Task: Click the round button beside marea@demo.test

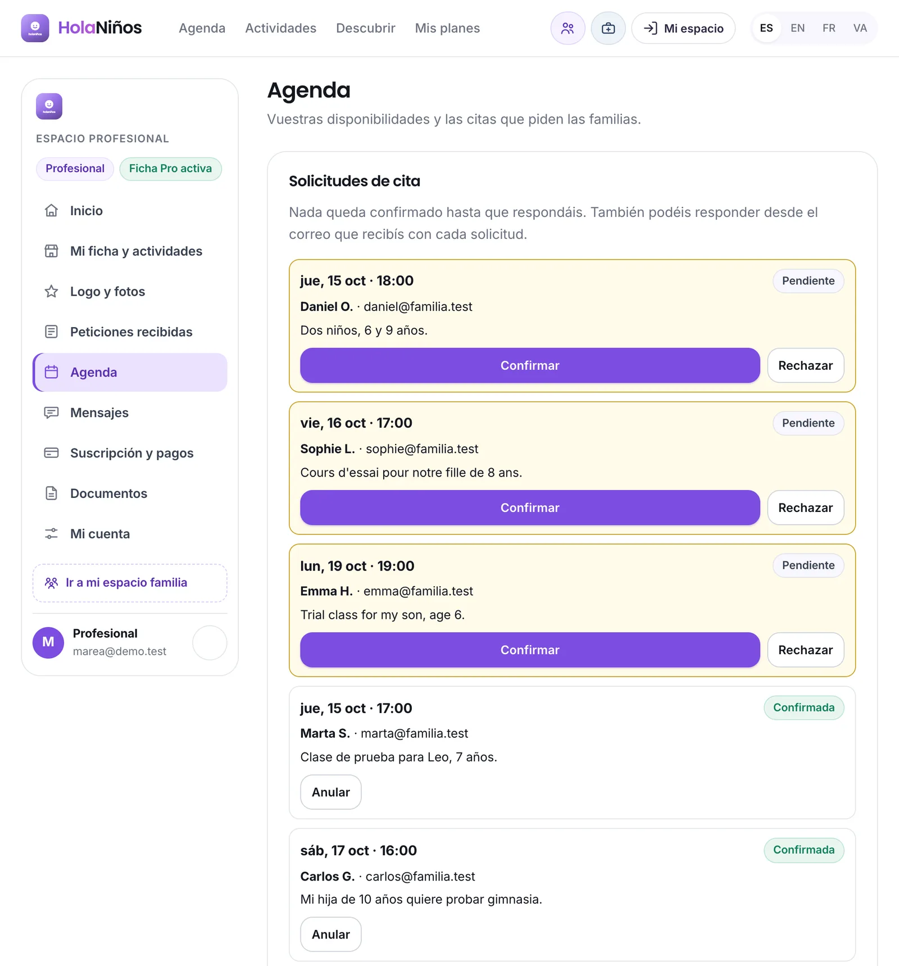Action: (x=210, y=642)
